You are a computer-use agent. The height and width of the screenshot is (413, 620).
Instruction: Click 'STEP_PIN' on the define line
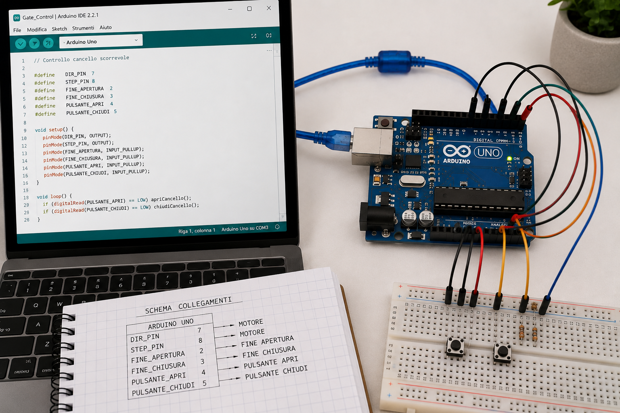coord(77,81)
